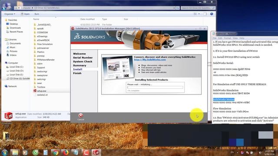Select Local Disk (E:) in navigation pane

point(17,75)
